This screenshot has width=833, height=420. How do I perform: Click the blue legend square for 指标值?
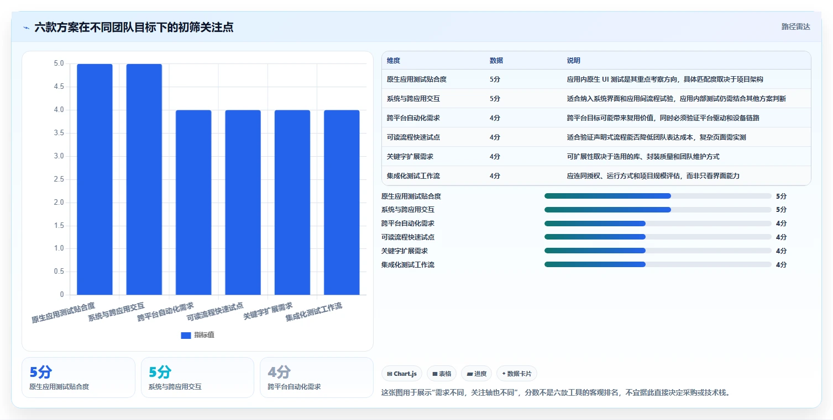pos(186,336)
